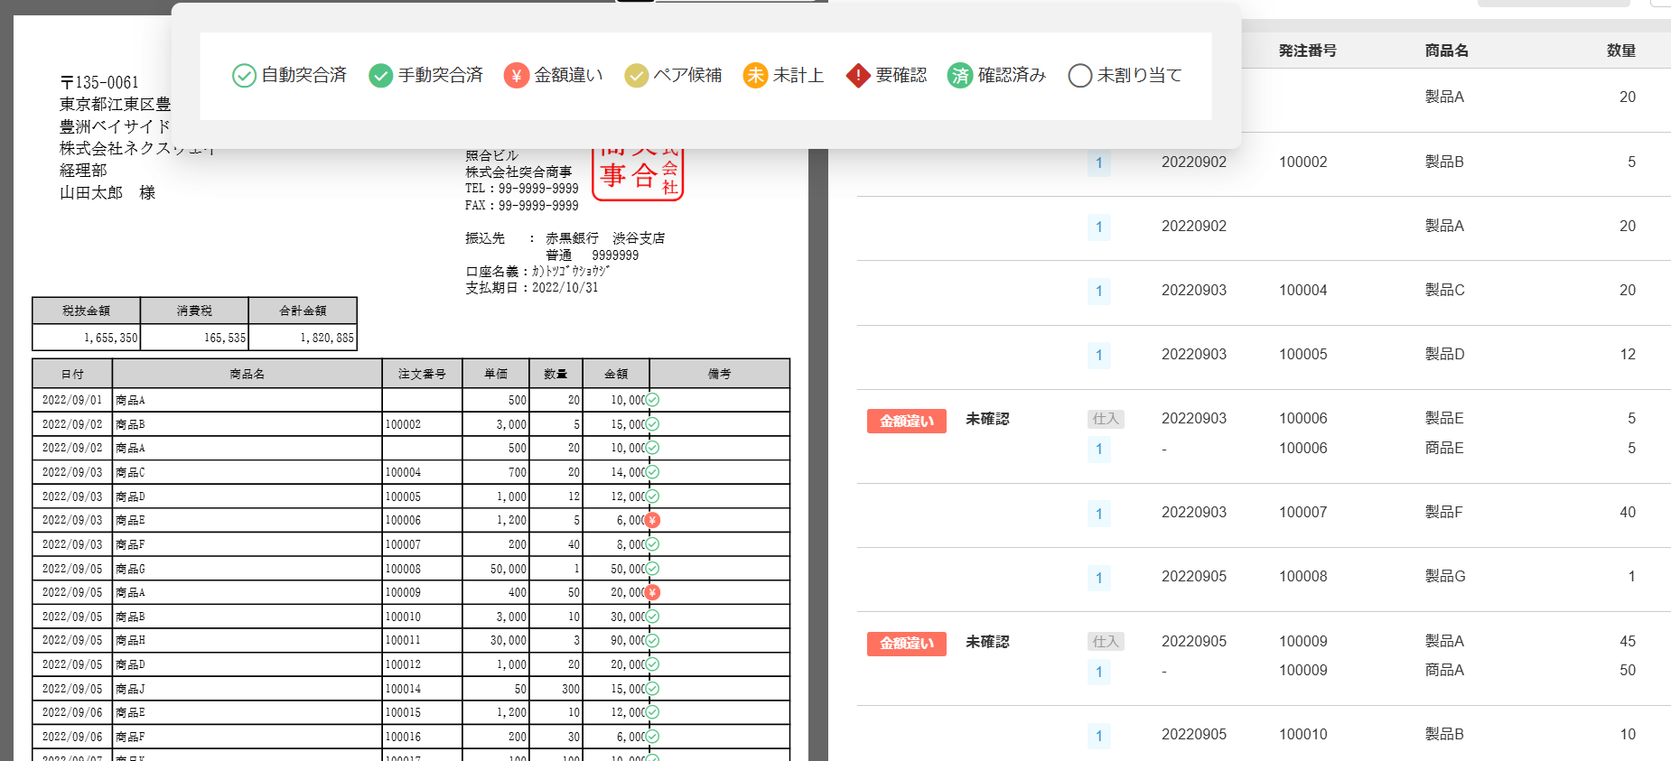Click the 未計上 orange legend icon
Image resolution: width=1671 pixels, height=761 pixels.
[755, 76]
